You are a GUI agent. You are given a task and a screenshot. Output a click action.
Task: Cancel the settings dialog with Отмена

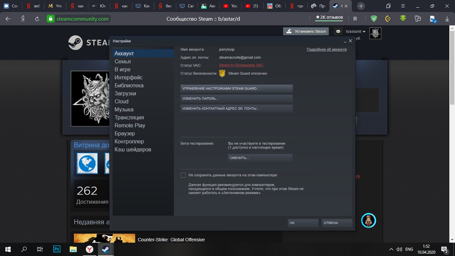coord(337,223)
